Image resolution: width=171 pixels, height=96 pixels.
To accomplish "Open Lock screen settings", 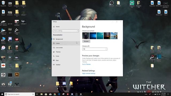I will click(x=66, y=47).
